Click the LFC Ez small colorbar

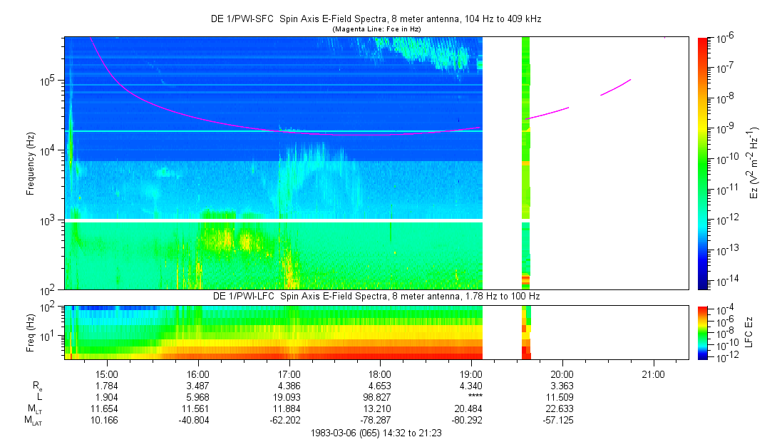(703, 331)
